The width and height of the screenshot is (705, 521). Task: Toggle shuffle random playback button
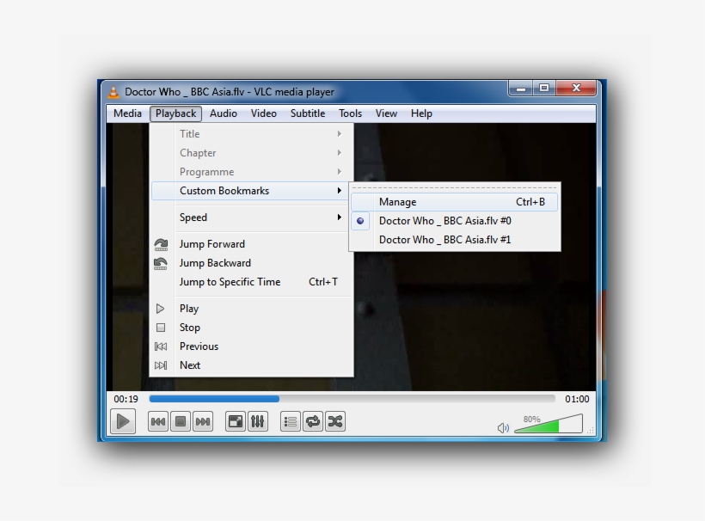click(335, 421)
